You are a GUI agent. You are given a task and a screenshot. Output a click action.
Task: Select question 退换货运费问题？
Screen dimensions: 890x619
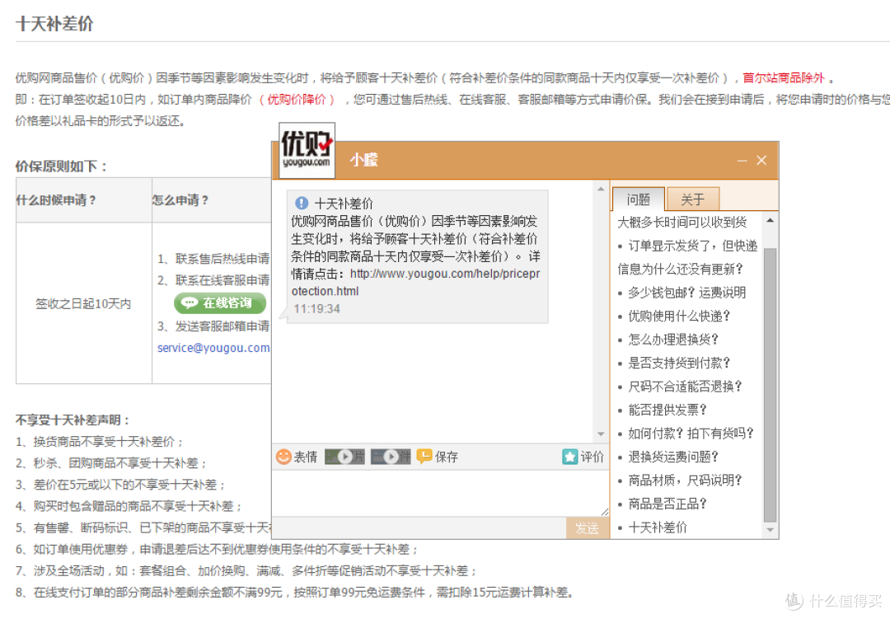(673, 457)
